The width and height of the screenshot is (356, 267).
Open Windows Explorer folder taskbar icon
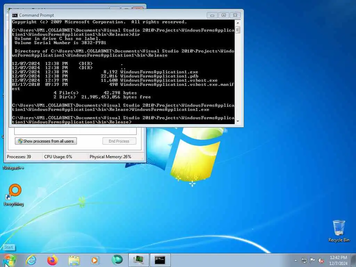[74, 260]
